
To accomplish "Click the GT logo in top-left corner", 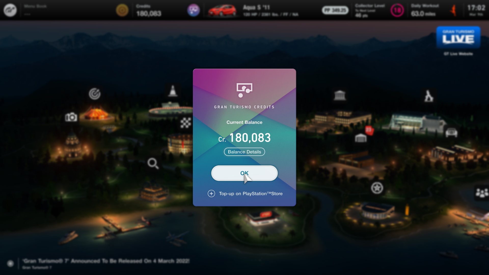I will 10,10.
